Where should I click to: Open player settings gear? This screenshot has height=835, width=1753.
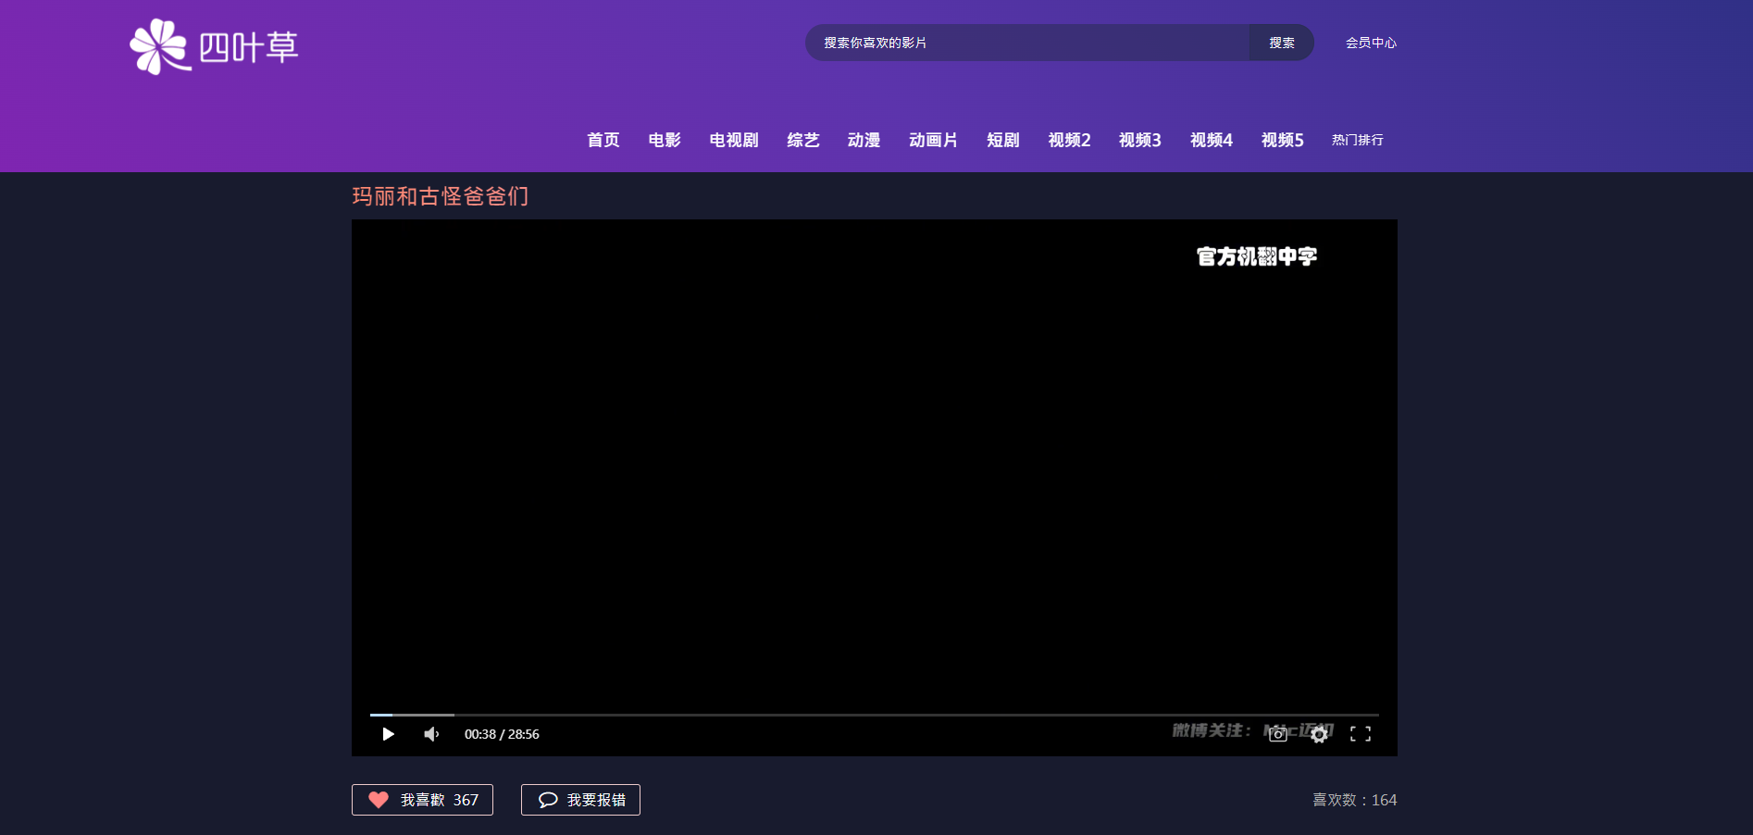tap(1319, 734)
